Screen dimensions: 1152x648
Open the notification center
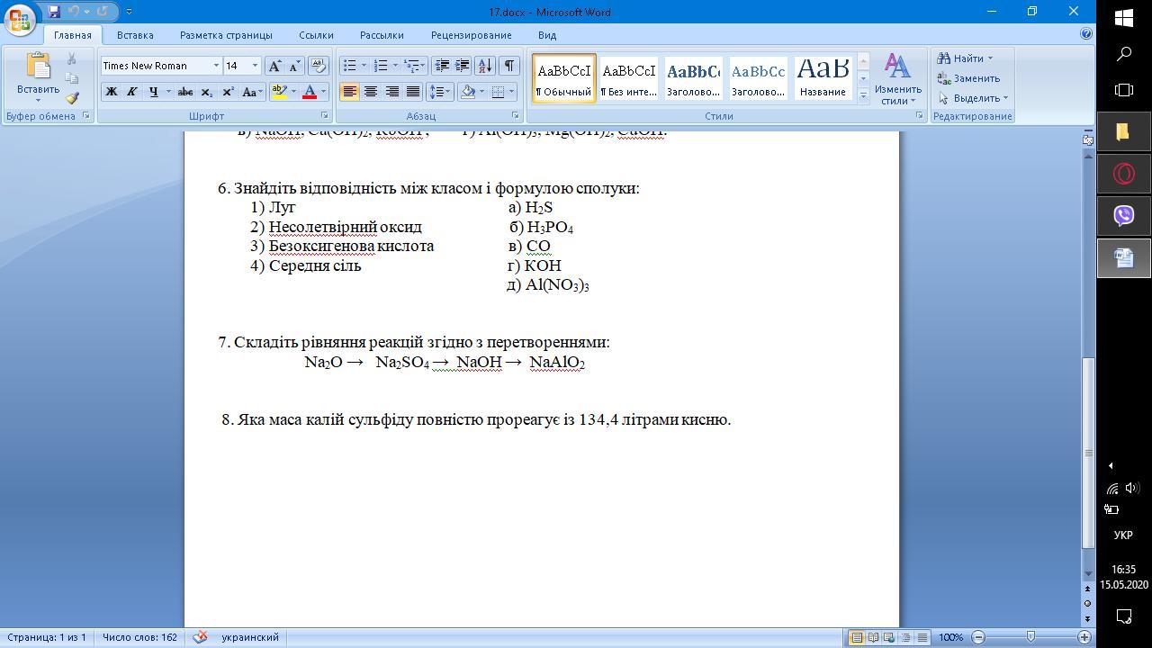1124,616
